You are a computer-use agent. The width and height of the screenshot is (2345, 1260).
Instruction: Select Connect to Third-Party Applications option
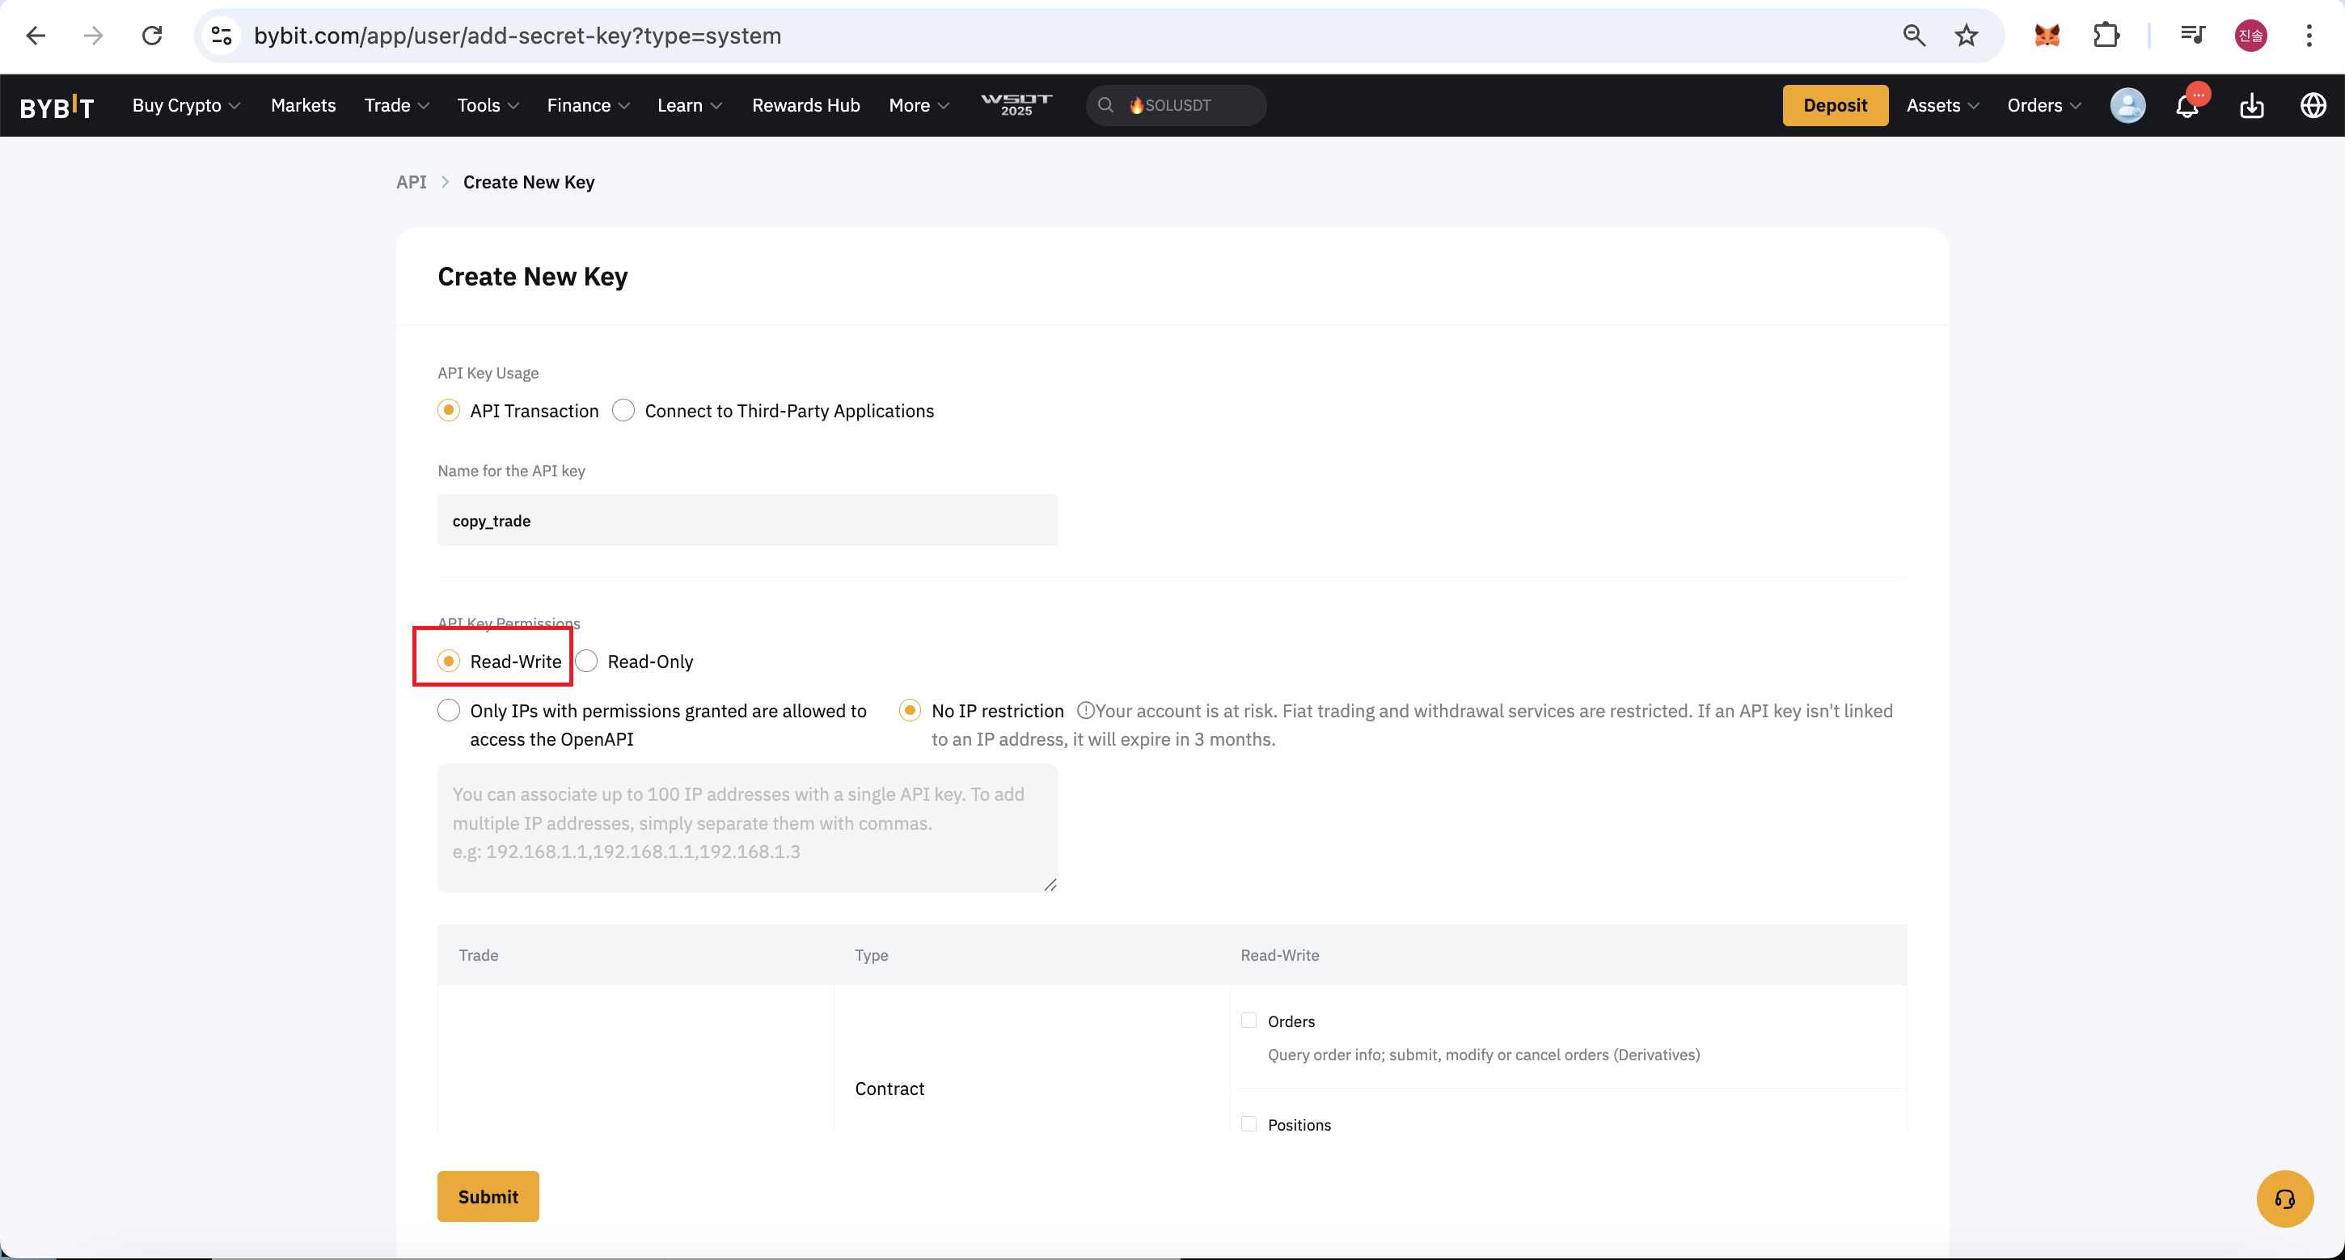click(623, 411)
